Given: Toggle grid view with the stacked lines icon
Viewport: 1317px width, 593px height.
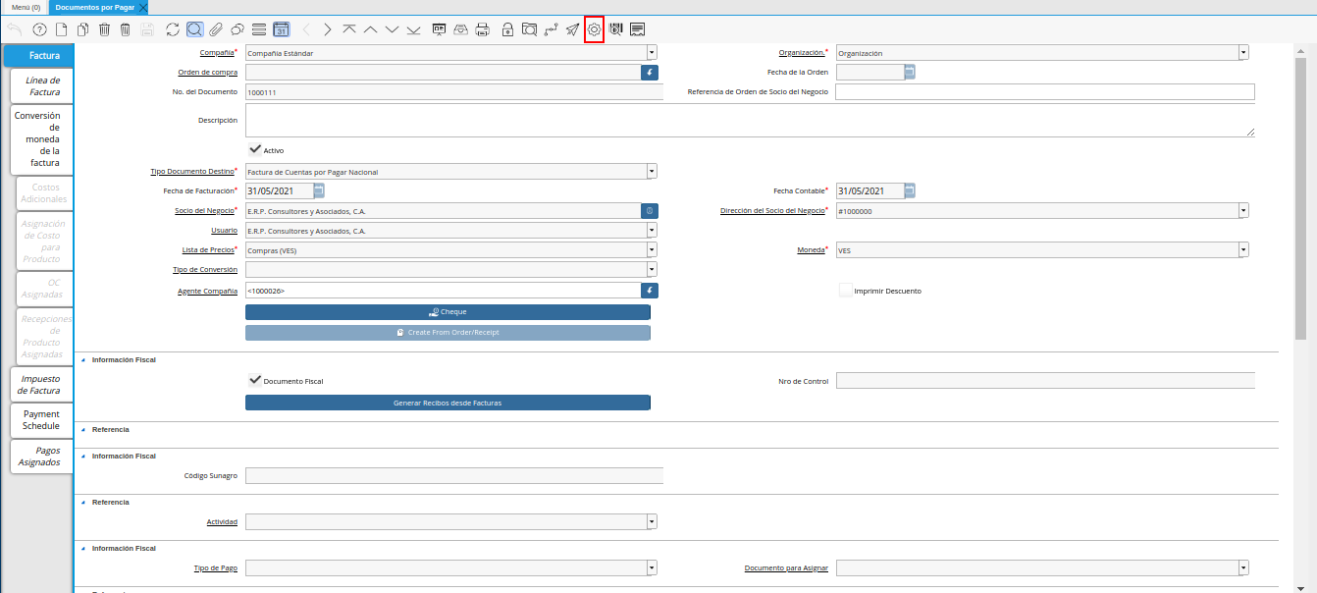Looking at the screenshot, I should pos(259,29).
